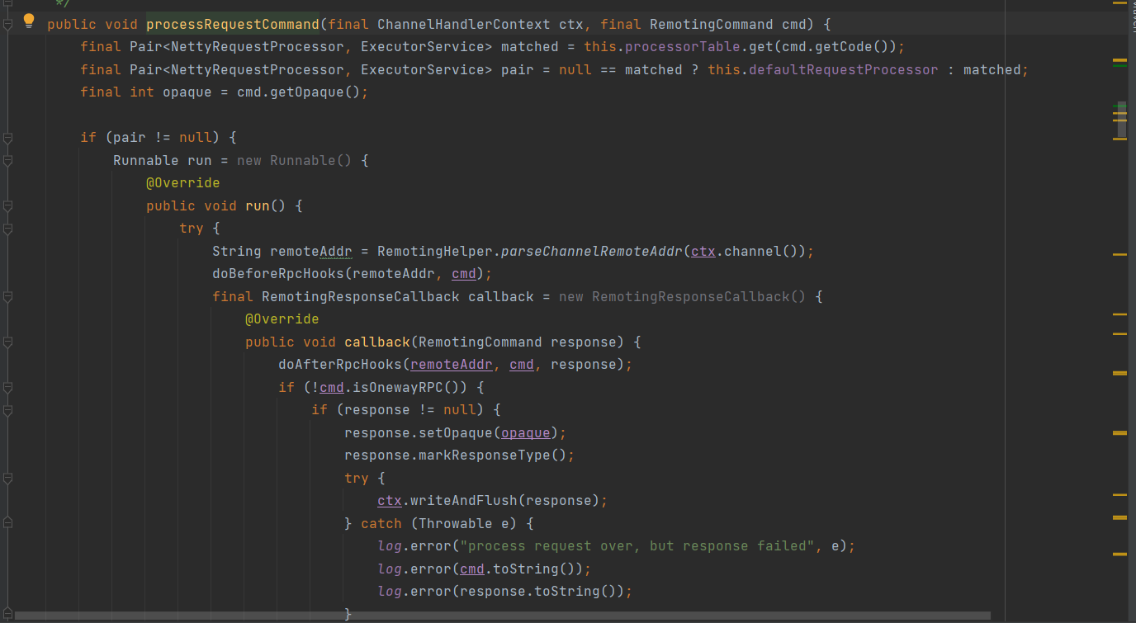Collapse the callback(RemotingCommand response) method
Viewport: 1136px width, 623px height.
pyautogui.click(x=7, y=342)
